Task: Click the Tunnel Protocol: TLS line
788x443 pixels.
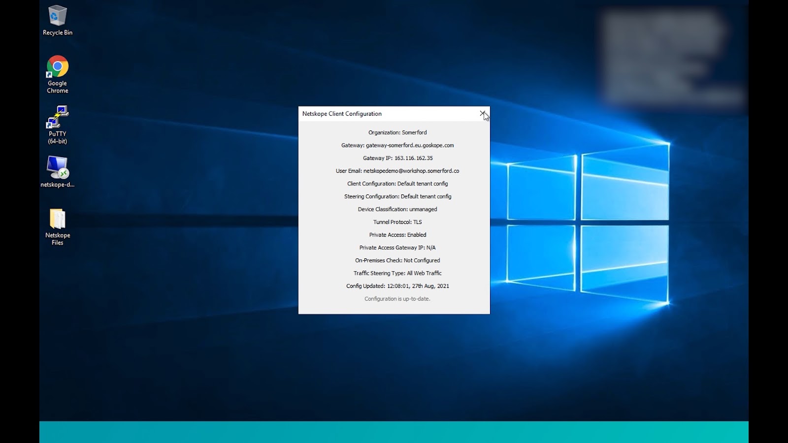Action: coord(397,222)
